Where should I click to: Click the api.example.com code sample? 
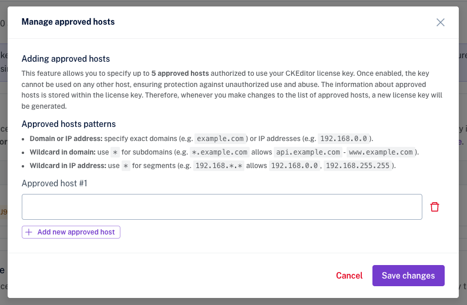pyautogui.click(x=308, y=152)
